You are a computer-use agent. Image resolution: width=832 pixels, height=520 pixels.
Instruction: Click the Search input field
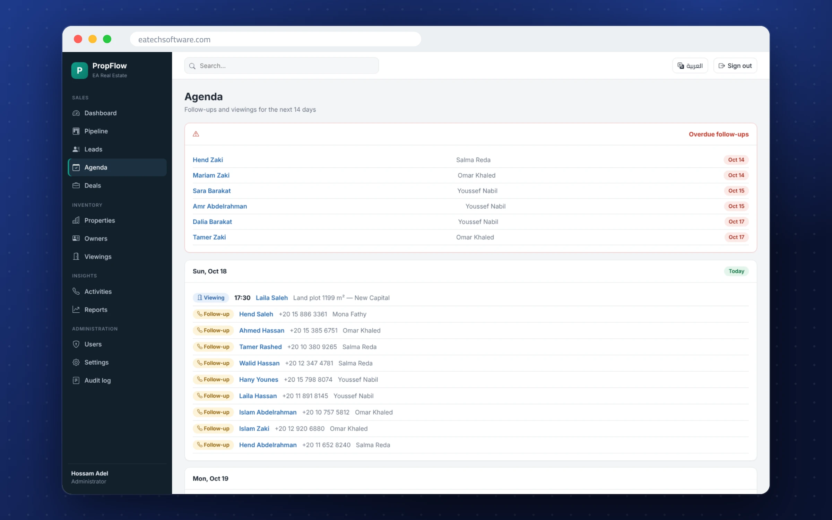281,66
